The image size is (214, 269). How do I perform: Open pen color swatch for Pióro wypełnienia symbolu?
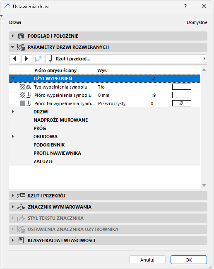[x=182, y=95]
